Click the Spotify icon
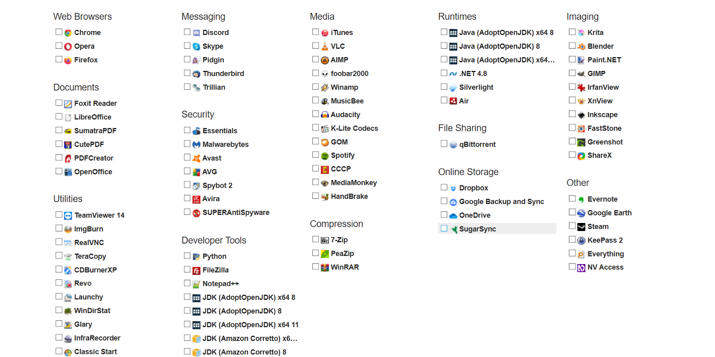The height and width of the screenshot is (357, 715). pyautogui.click(x=325, y=156)
